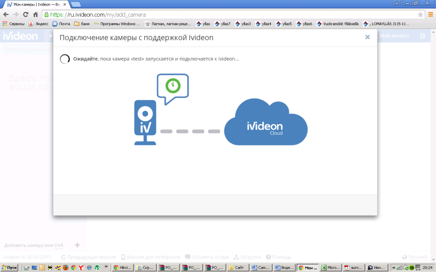Screen dimensions: 436x272
Task: Select the Русский language selector
Action: (417, 257)
